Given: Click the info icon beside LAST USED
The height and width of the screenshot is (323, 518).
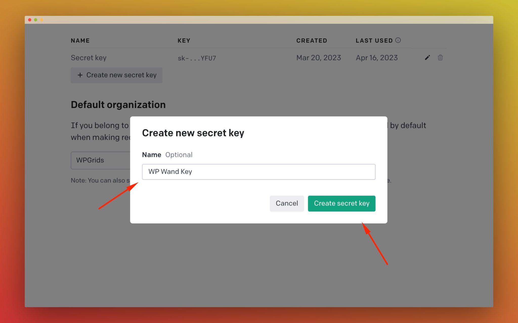Looking at the screenshot, I should pos(398,40).
